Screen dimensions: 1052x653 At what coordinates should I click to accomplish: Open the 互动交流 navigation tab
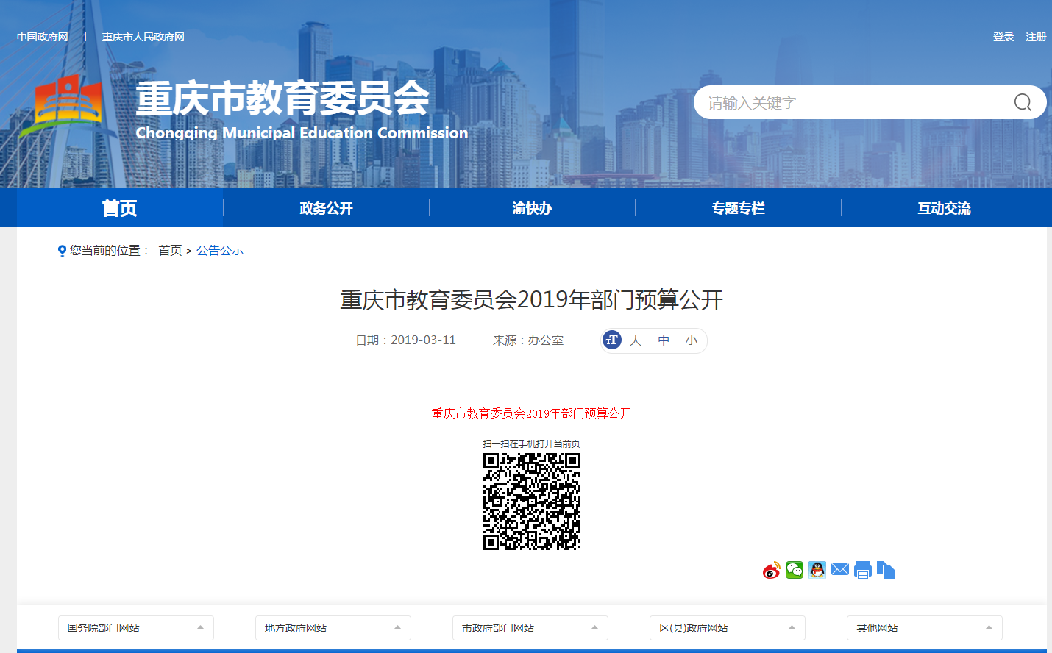point(944,208)
